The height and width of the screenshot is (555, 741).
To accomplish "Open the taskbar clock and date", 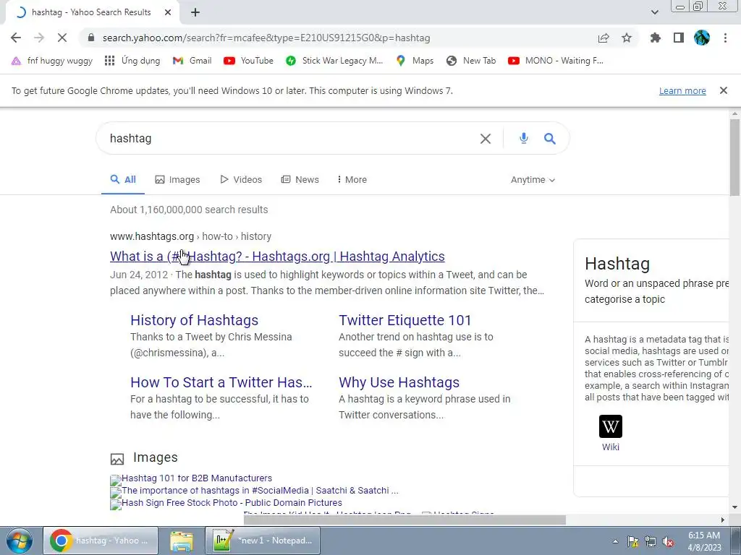I will 704,541.
